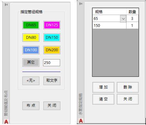Viewport: 146px width, 125px height.
Task: Click the 布点 button
Action: (31, 106)
